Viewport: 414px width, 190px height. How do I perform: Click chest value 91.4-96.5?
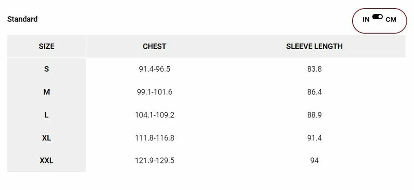point(155,69)
